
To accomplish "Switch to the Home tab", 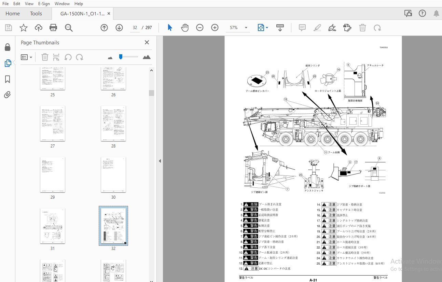I will point(13,14).
